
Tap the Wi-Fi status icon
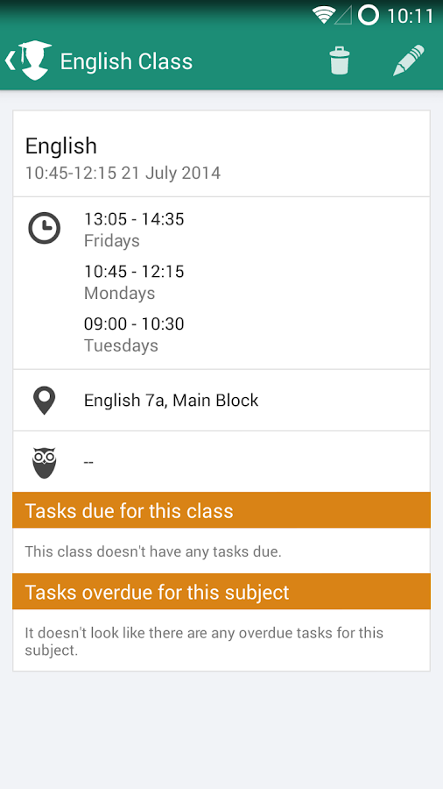pos(323,16)
